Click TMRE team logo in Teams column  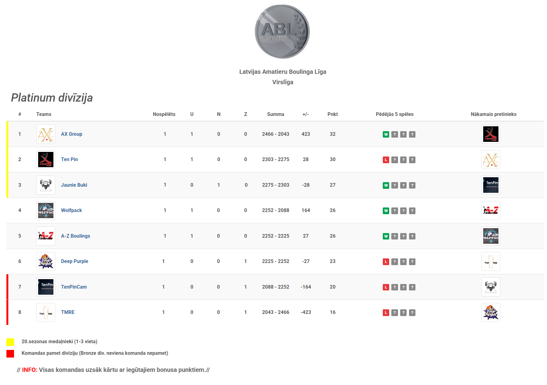click(x=46, y=312)
